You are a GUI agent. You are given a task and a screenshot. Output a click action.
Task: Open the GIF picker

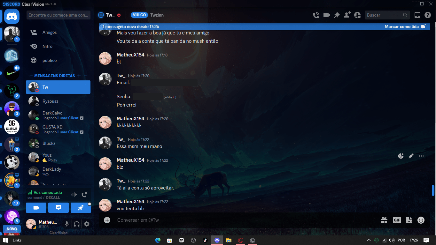(397, 220)
